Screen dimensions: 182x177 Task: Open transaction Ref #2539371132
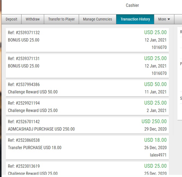(87, 40)
